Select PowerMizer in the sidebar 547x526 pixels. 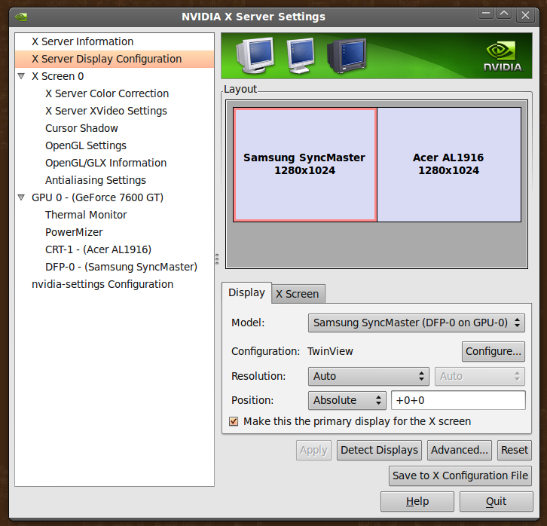tap(74, 232)
